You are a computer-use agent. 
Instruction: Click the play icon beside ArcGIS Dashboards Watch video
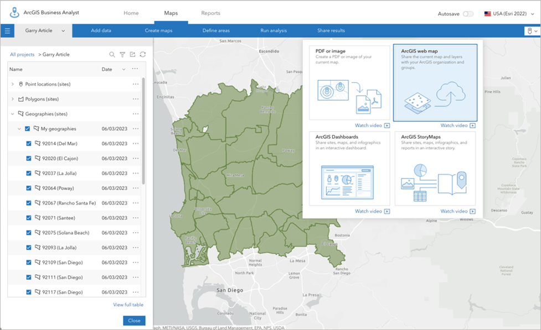(387, 211)
